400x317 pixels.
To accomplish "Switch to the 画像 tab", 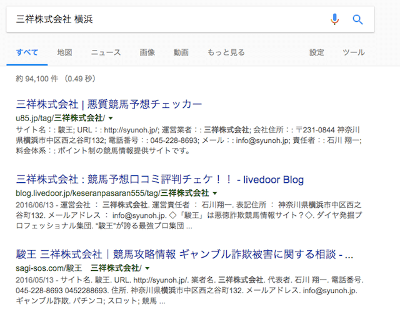I will point(147,52).
